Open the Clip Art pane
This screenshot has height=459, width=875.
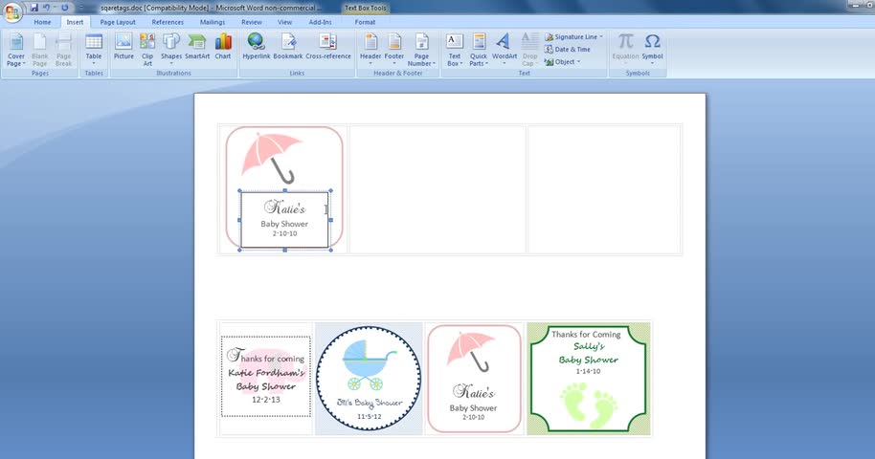coord(147,50)
